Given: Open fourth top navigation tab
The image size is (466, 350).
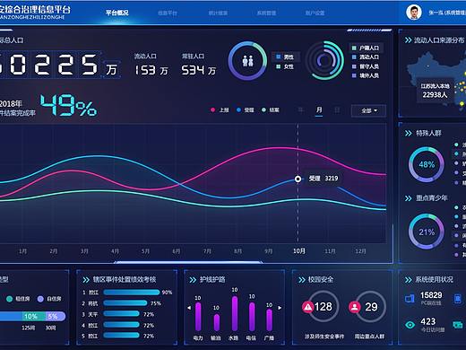Looking at the screenshot, I should pos(266,13).
